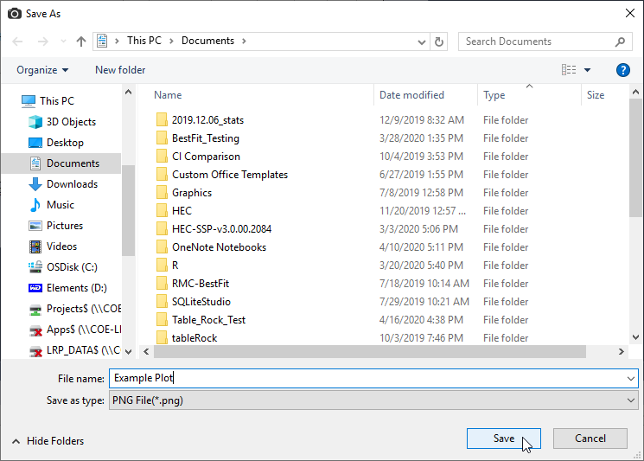Image resolution: width=644 pixels, height=461 pixels.
Task: Click the Save button
Action: point(503,439)
